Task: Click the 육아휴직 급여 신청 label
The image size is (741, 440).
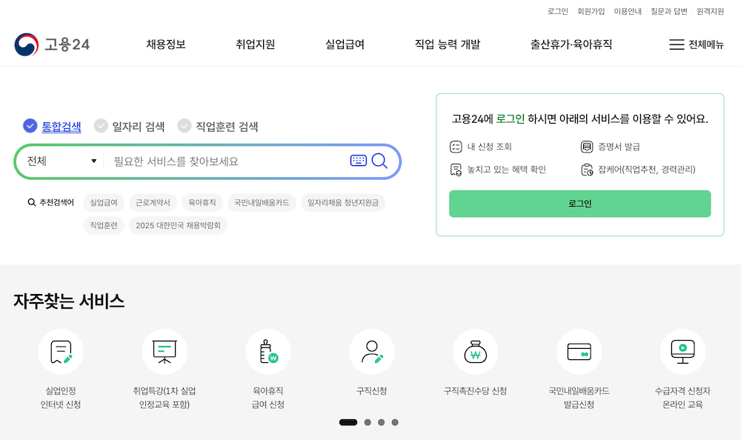Action: tap(268, 398)
